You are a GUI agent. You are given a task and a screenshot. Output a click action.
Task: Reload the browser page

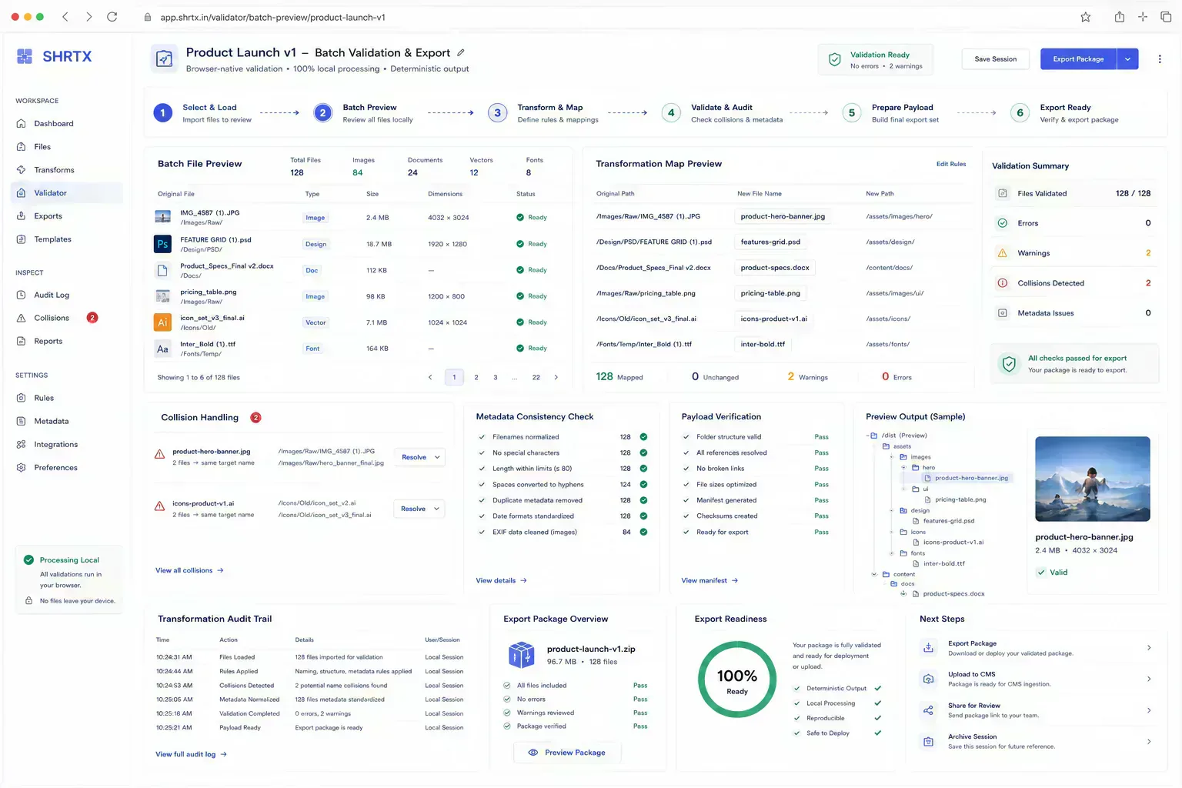(x=112, y=17)
